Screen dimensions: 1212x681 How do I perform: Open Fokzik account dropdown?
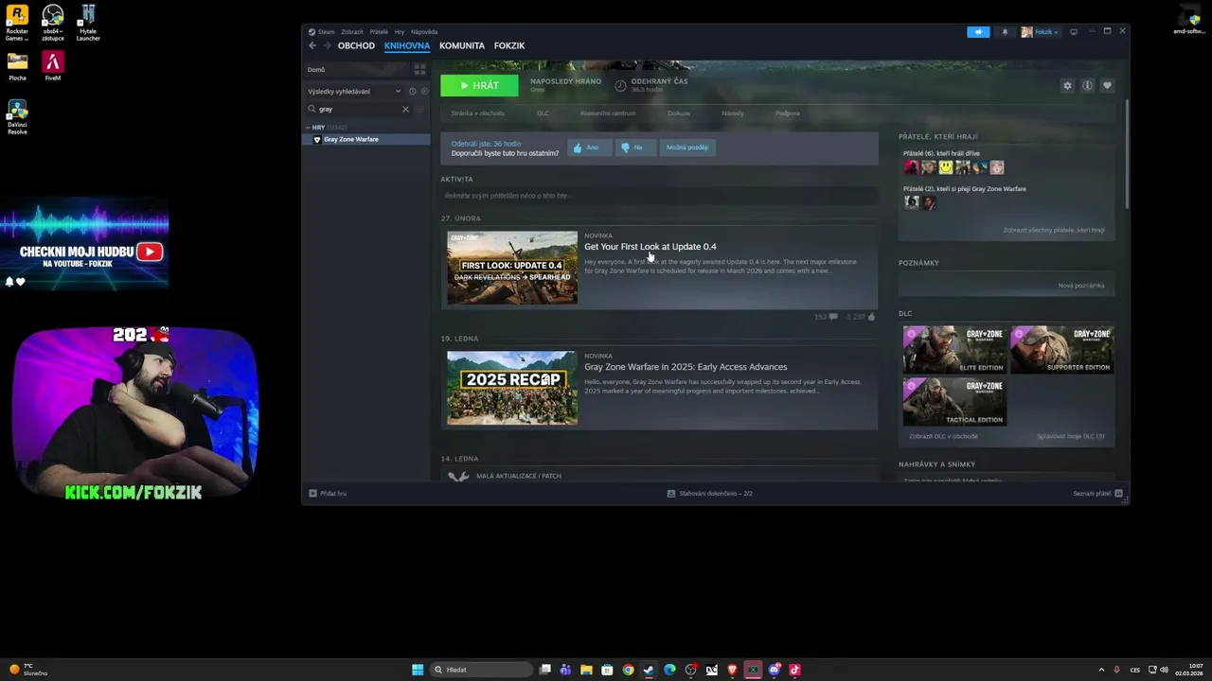point(1041,32)
